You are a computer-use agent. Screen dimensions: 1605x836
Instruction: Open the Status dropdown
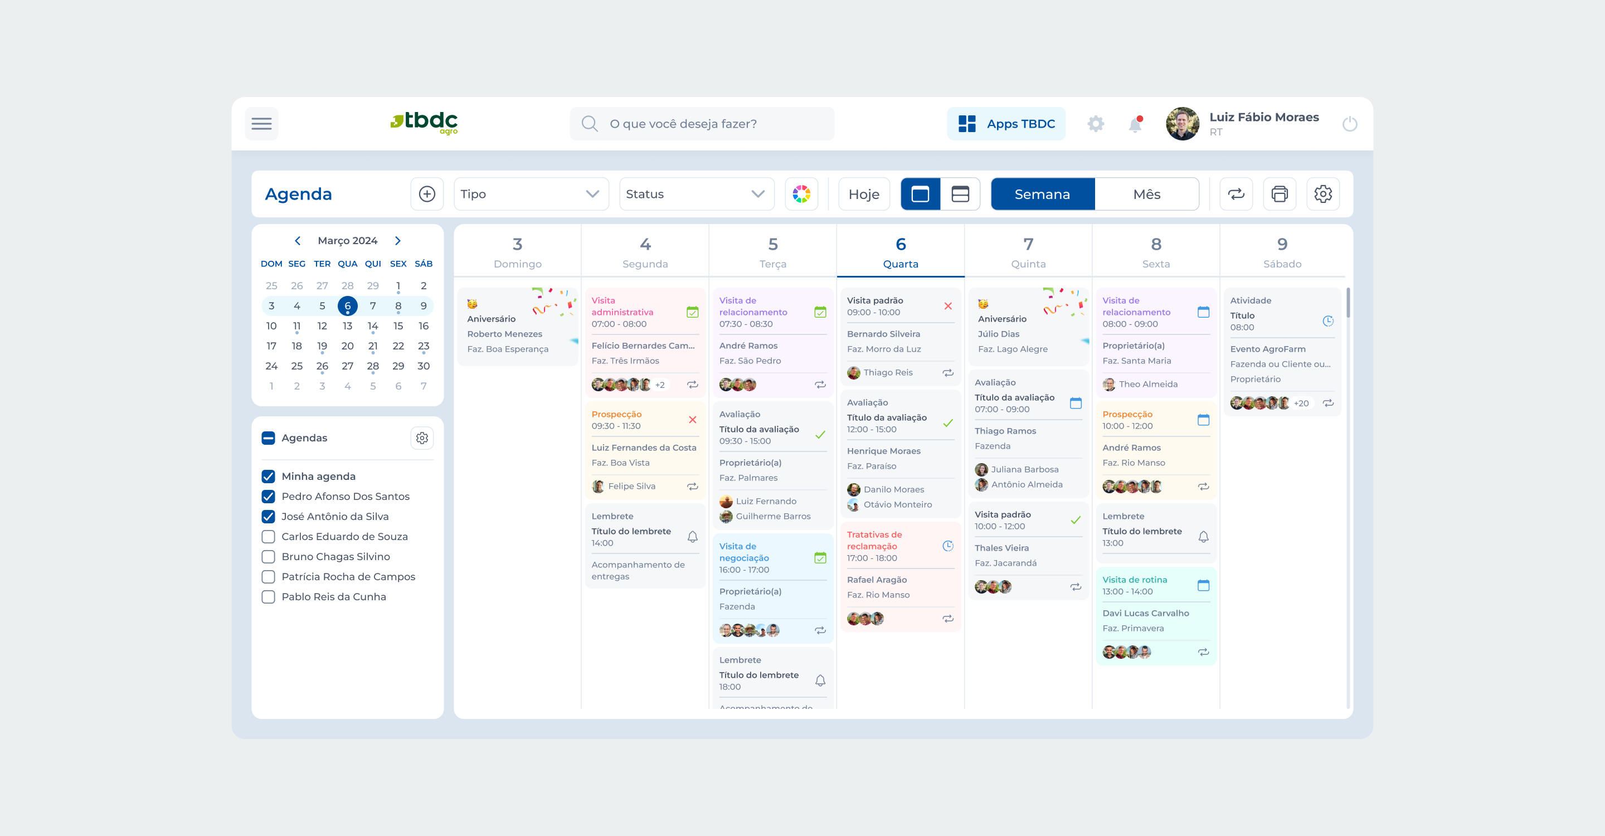tap(696, 195)
